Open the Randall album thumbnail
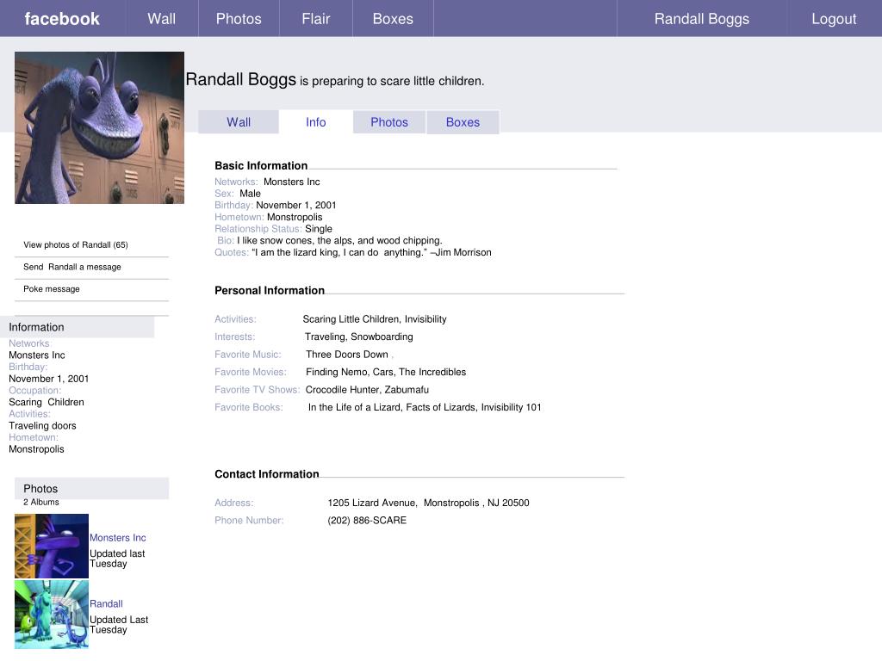The image size is (882, 661). [52, 614]
